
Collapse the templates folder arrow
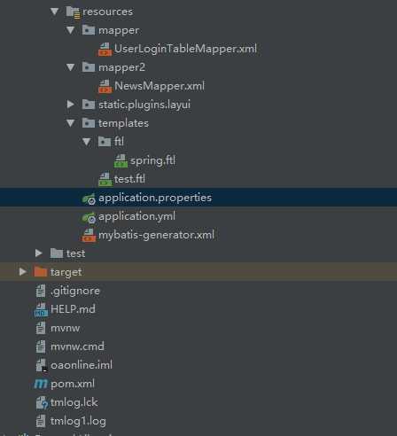tap(71, 123)
